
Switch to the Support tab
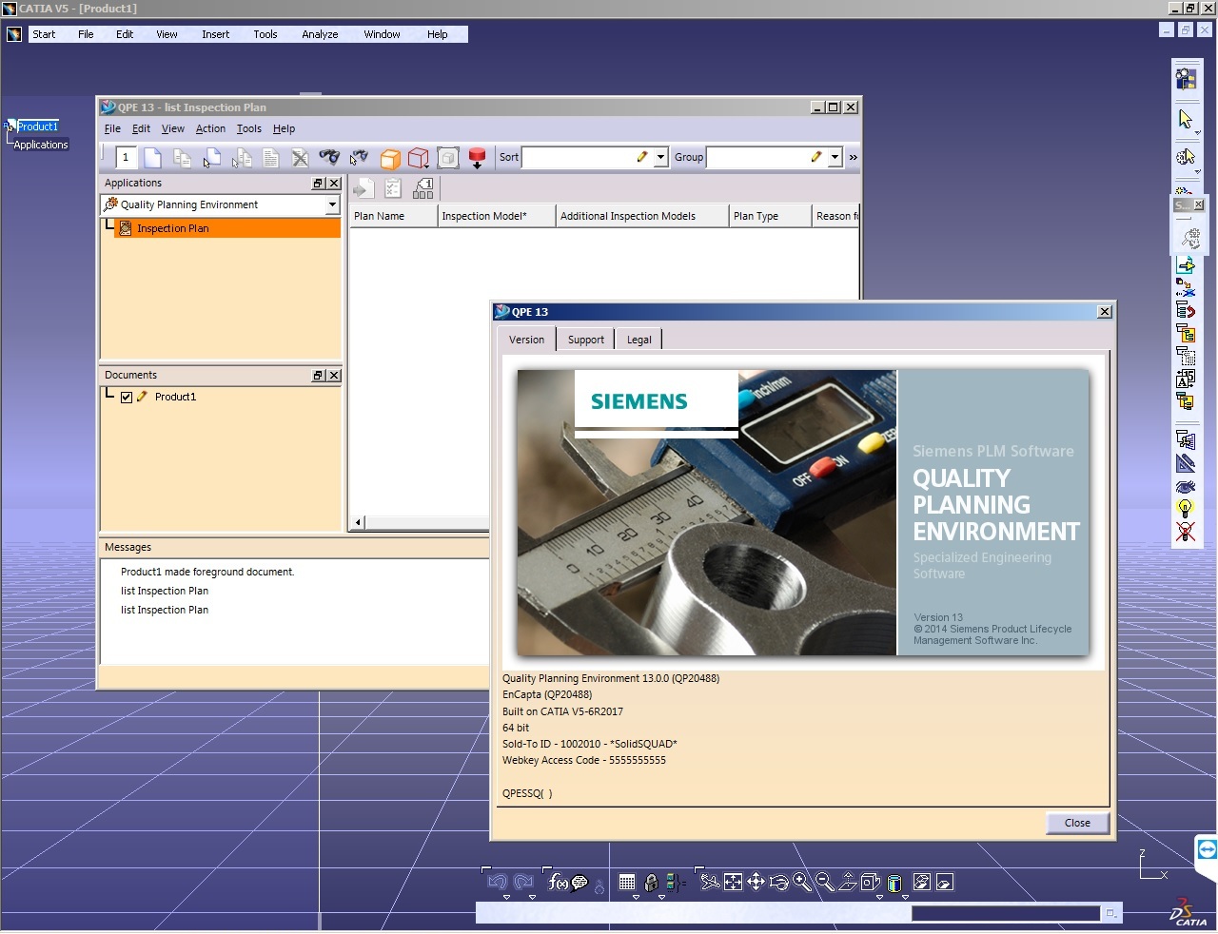[586, 340]
